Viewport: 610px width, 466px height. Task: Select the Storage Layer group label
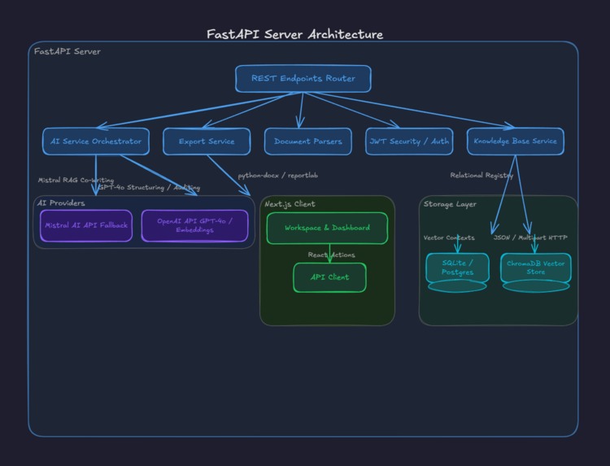point(450,204)
